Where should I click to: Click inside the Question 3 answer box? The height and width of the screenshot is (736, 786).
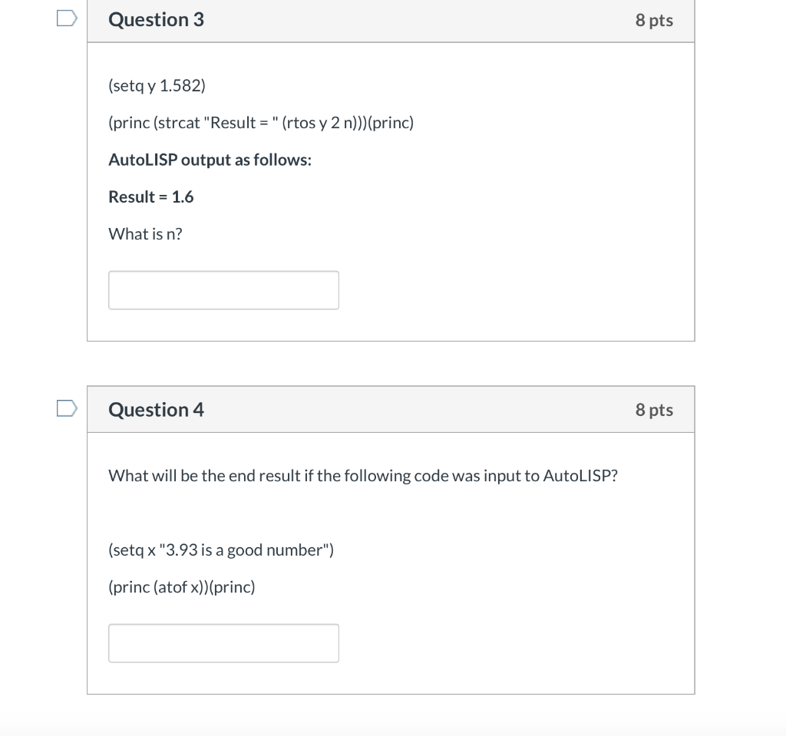223,290
